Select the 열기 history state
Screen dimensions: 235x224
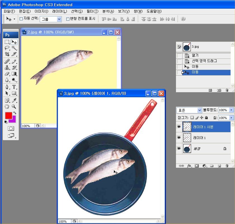195,55
